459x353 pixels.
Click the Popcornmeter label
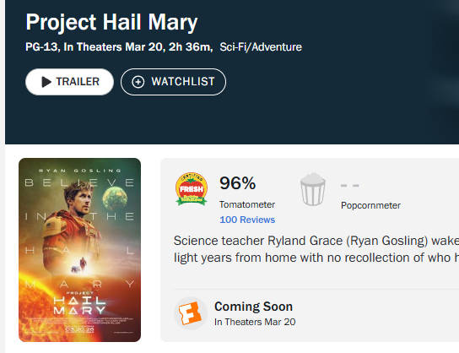370,205
